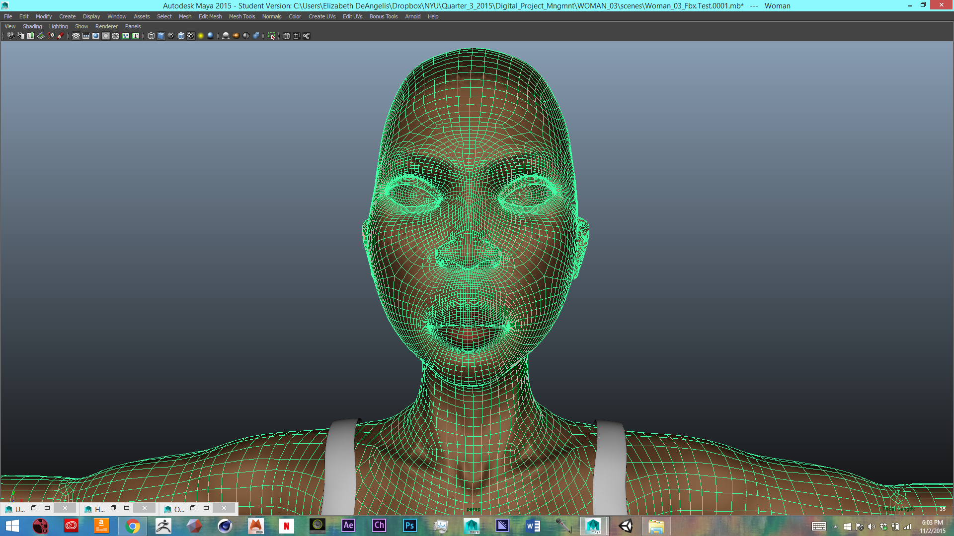Open Unity from the taskbar
Screen dimensions: 954x536
tap(626, 526)
